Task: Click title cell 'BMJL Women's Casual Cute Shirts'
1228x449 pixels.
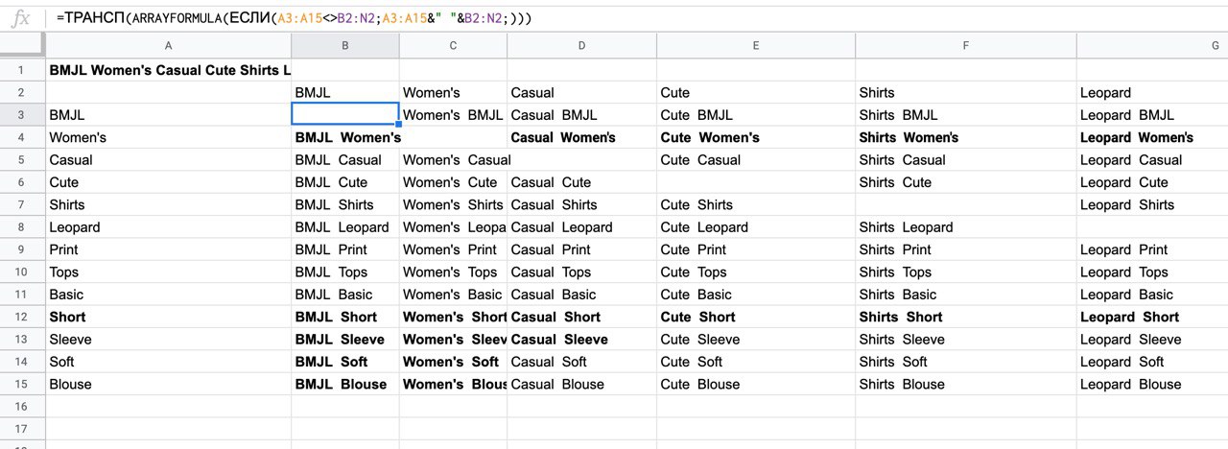Action: 168,70
